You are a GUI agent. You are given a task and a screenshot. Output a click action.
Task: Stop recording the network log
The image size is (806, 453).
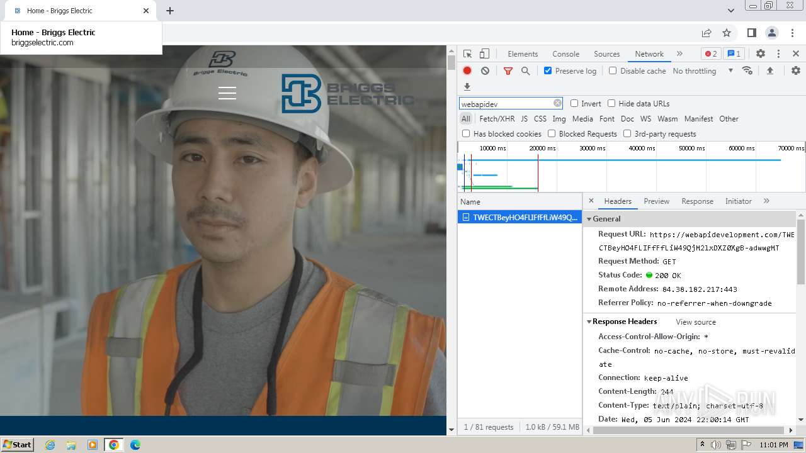tap(467, 71)
